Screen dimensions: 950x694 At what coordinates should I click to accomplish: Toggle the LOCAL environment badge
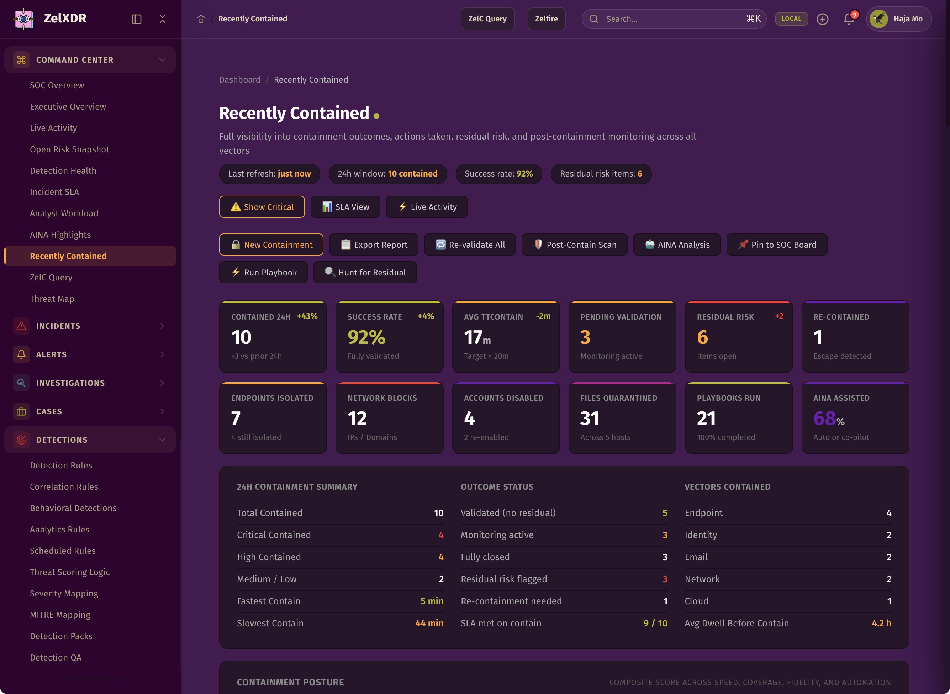[x=791, y=19]
